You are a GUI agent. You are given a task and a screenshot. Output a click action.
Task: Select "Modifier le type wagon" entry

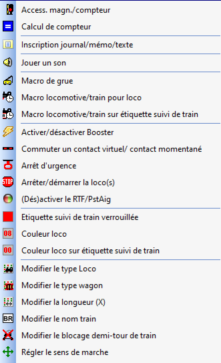click(x=62, y=285)
